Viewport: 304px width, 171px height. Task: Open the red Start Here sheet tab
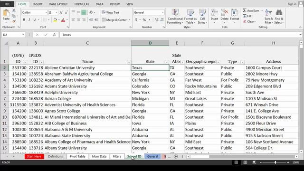click(x=34, y=156)
